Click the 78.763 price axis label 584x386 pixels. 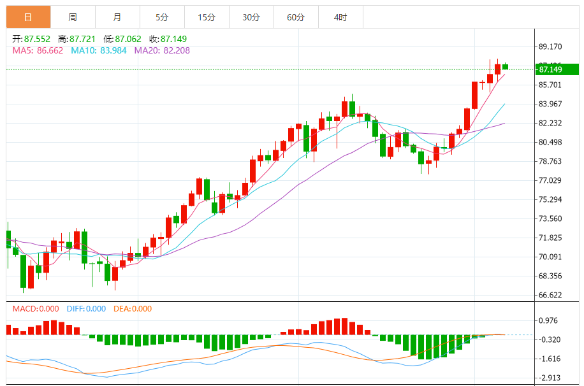coord(550,161)
